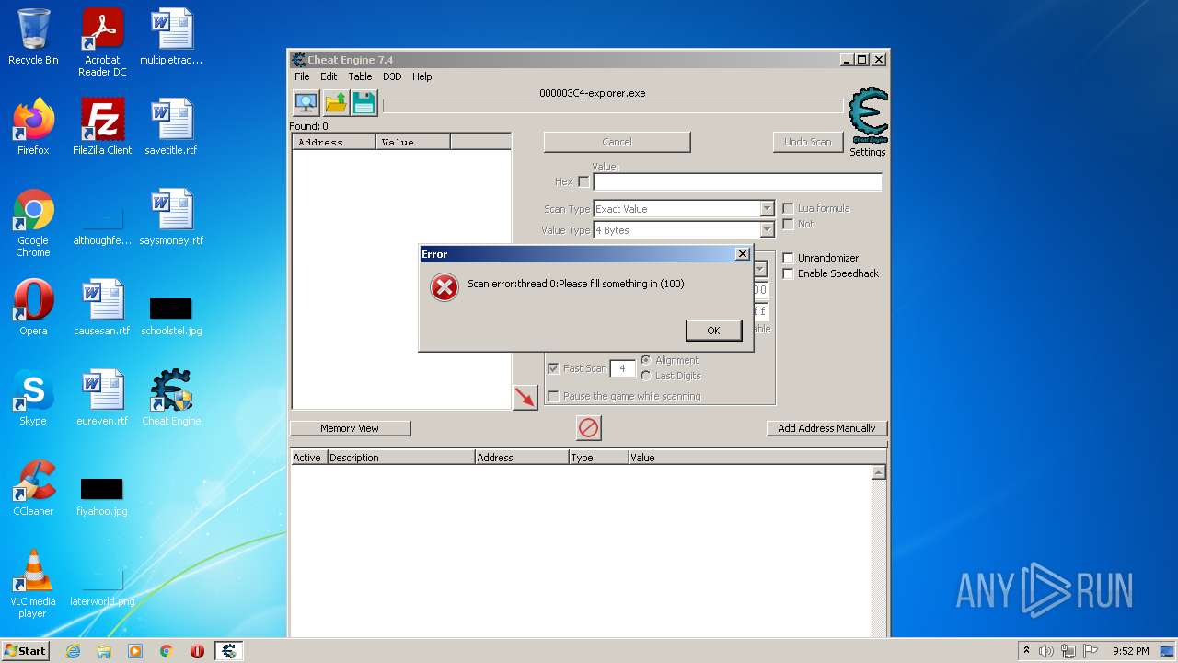The image size is (1178, 663).
Task: Open Internet Explorer from the taskbar
Action: [74, 651]
